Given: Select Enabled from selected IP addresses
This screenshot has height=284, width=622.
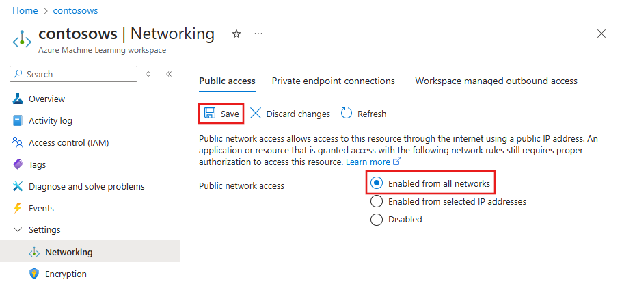Looking at the screenshot, I should coord(376,202).
